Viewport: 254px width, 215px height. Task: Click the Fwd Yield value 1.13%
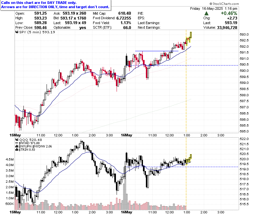pos(126,23)
